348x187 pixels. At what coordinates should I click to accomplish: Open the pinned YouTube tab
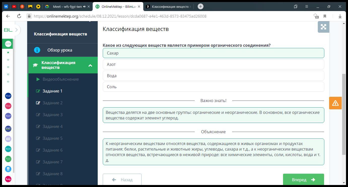pos(14,7)
